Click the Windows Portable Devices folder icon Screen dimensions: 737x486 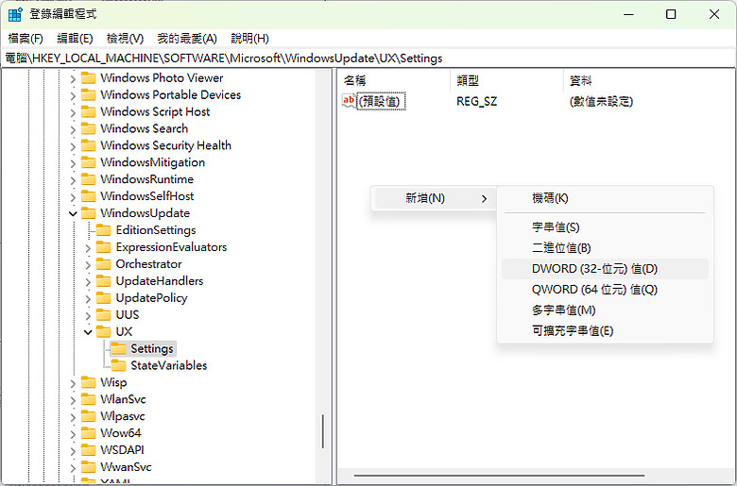pyautogui.click(x=89, y=95)
